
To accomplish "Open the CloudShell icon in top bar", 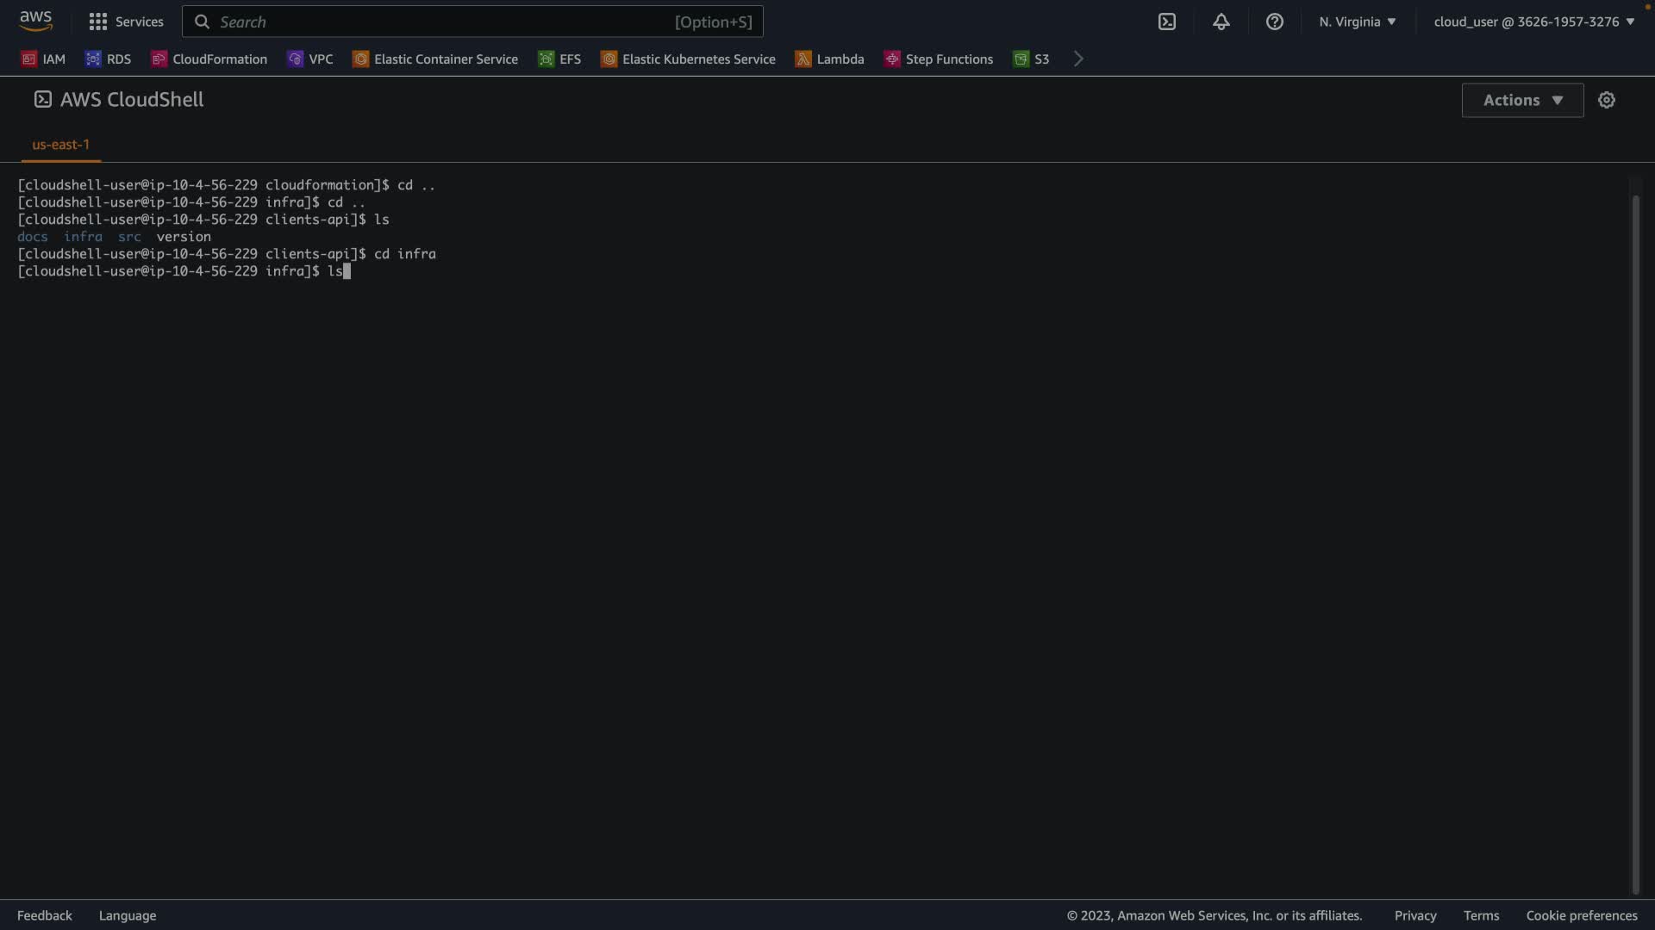I will pos(1166,22).
